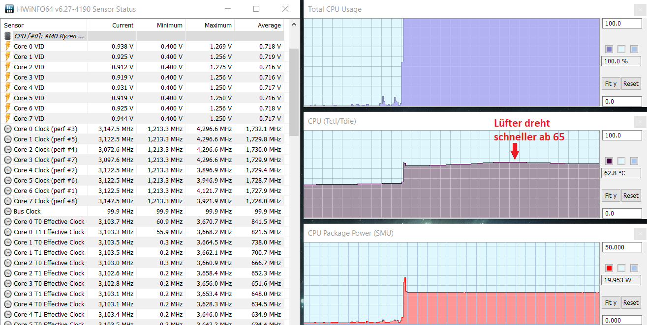The width and height of the screenshot is (647, 325).
Task: Click the clock icon of Core 0 Clock (perf #3)
Action: 8,129
